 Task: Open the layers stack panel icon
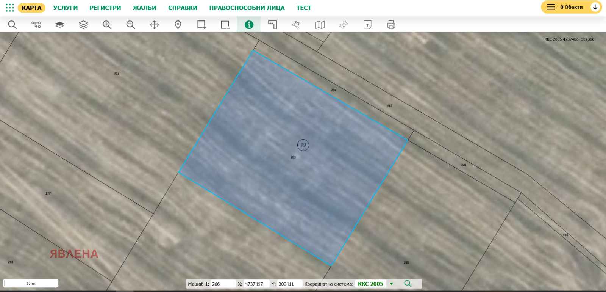click(x=83, y=25)
